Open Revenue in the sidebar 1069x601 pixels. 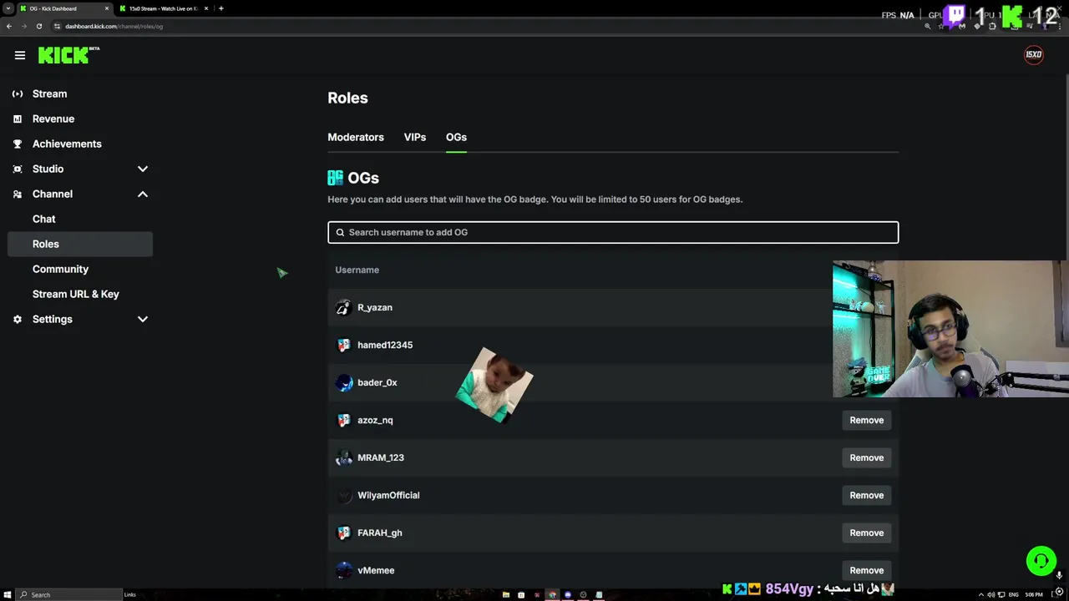click(53, 119)
